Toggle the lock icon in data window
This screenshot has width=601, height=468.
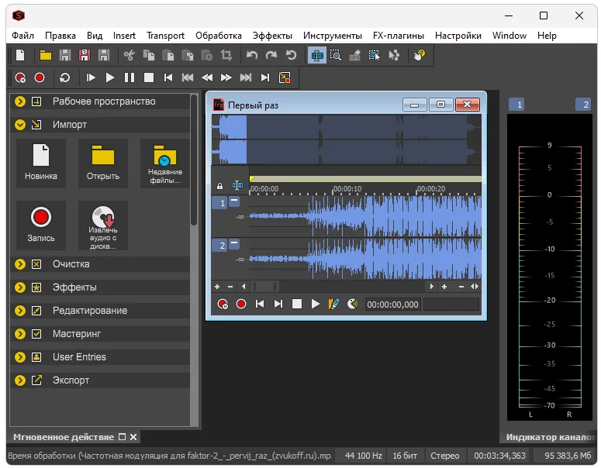(x=219, y=186)
